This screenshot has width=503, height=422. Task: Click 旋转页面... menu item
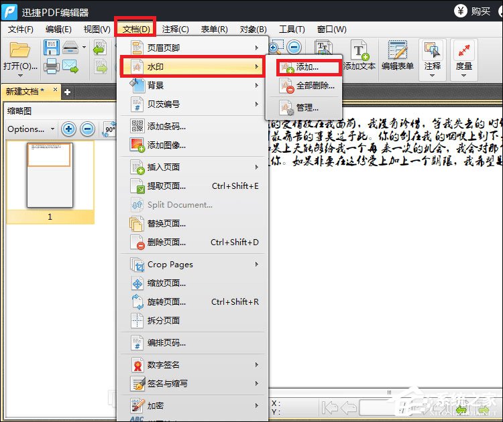point(193,302)
